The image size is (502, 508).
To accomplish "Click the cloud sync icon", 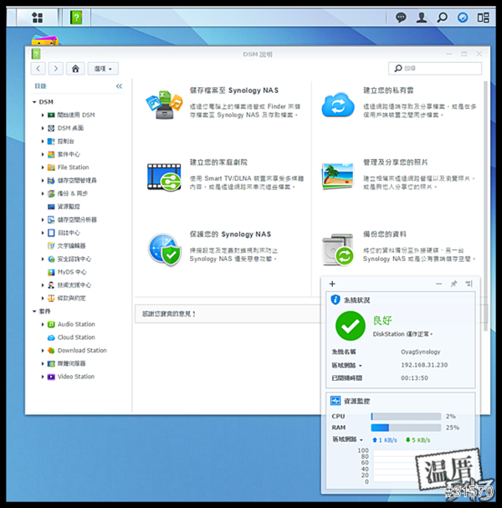I will coord(338,105).
